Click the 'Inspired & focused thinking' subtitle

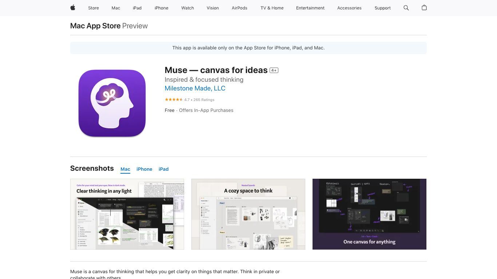pos(204,80)
